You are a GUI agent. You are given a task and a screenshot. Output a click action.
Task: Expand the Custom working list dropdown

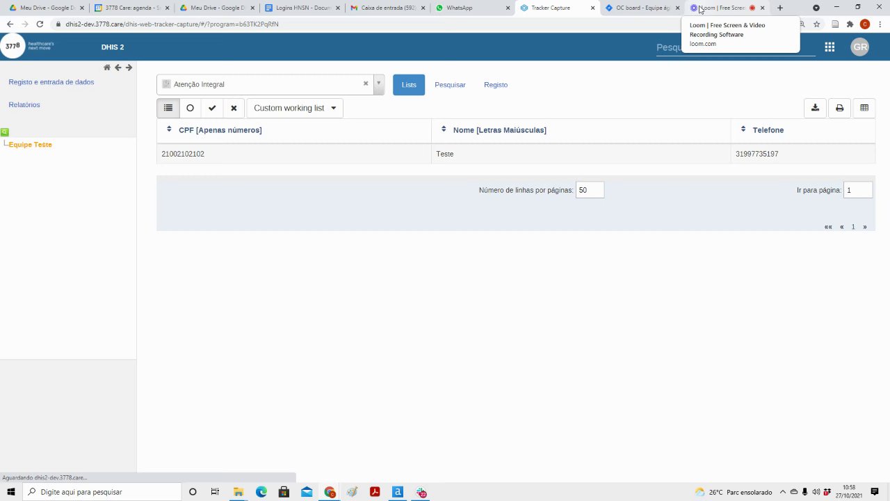click(295, 108)
